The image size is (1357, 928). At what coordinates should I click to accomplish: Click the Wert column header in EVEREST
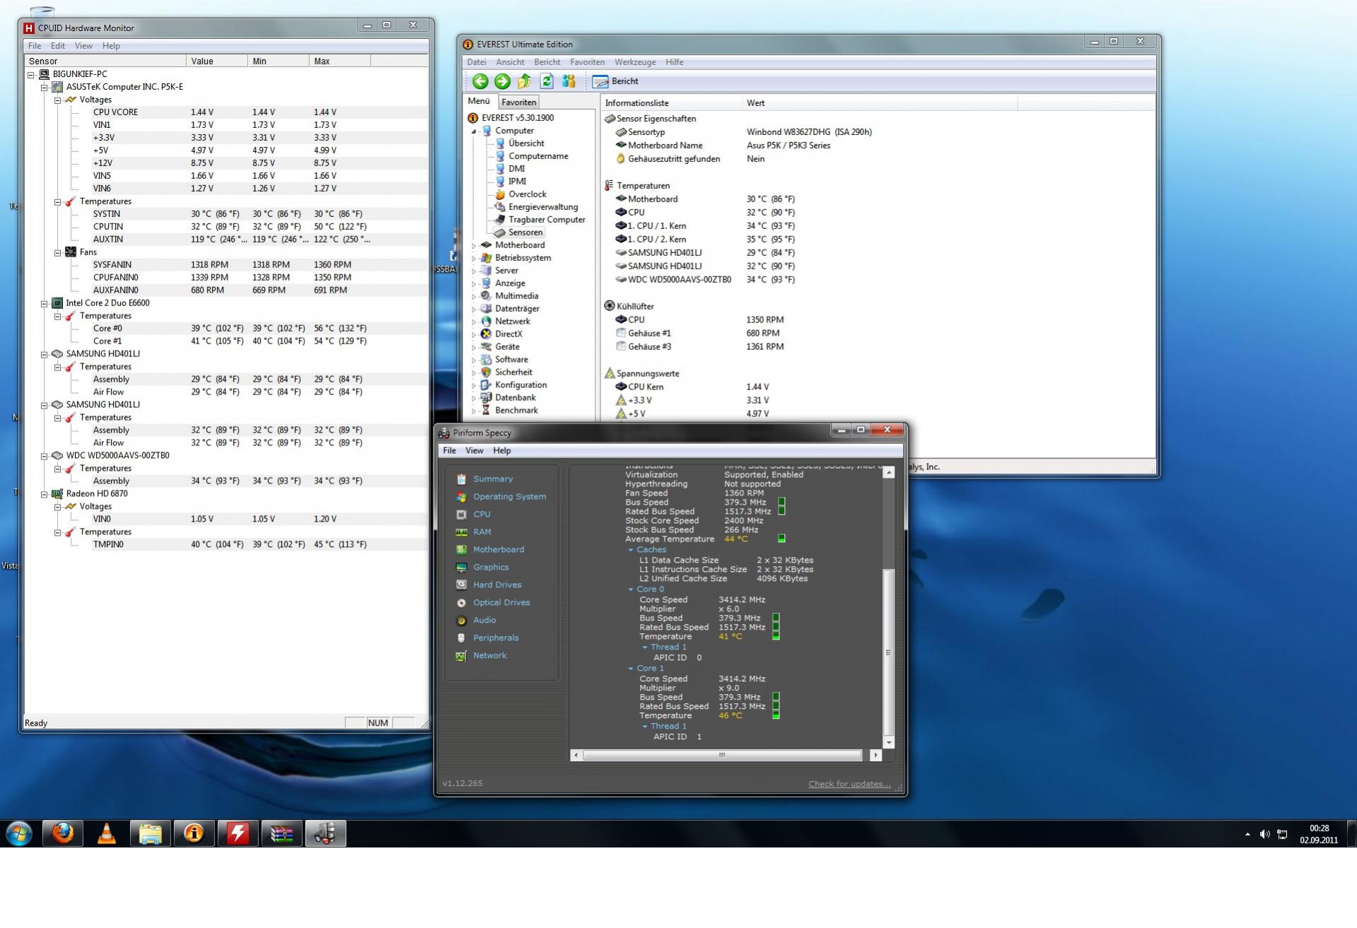[x=880, y=103]
